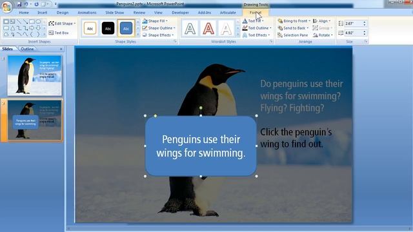Open Shape Styles dialog launcher

(175, 41)
